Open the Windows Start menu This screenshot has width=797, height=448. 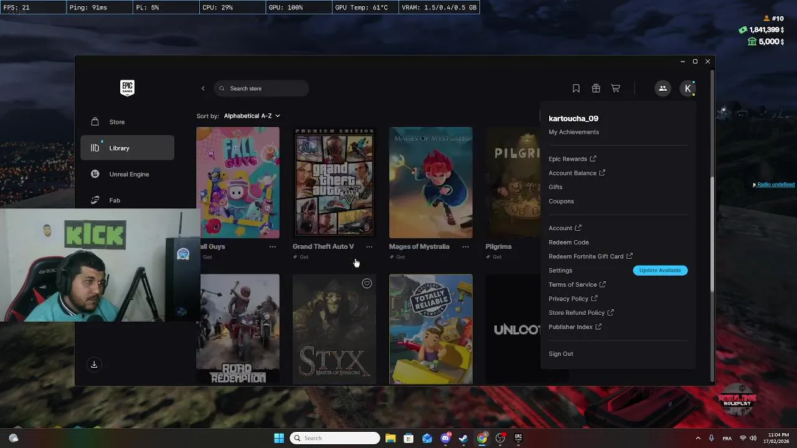click(x=279, y=438)
